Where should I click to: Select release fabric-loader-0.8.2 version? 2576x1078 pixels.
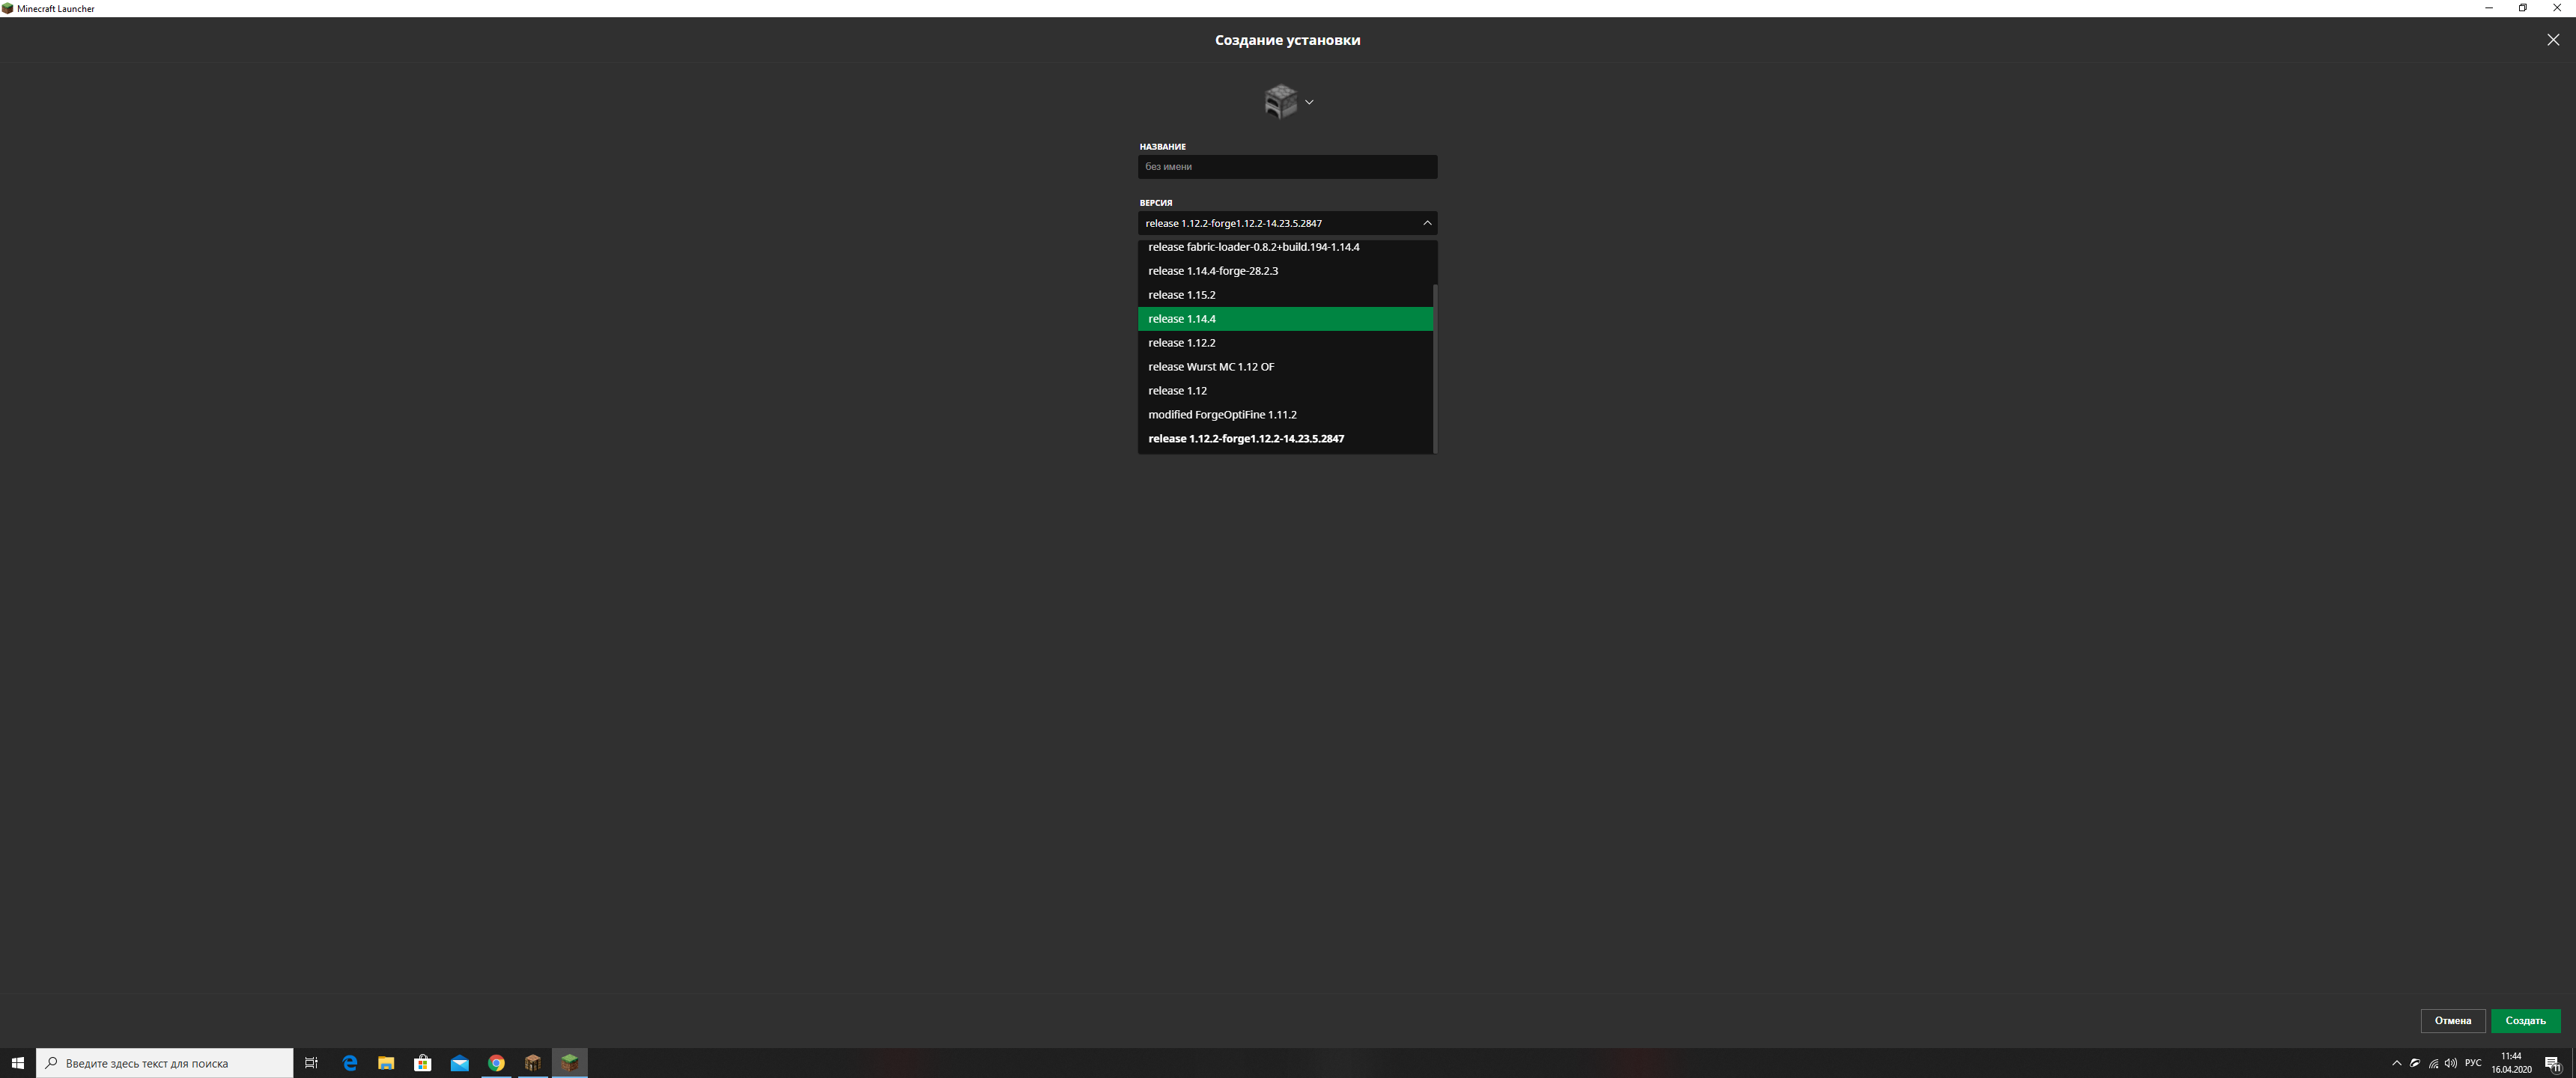click(x=1253, y=247)
